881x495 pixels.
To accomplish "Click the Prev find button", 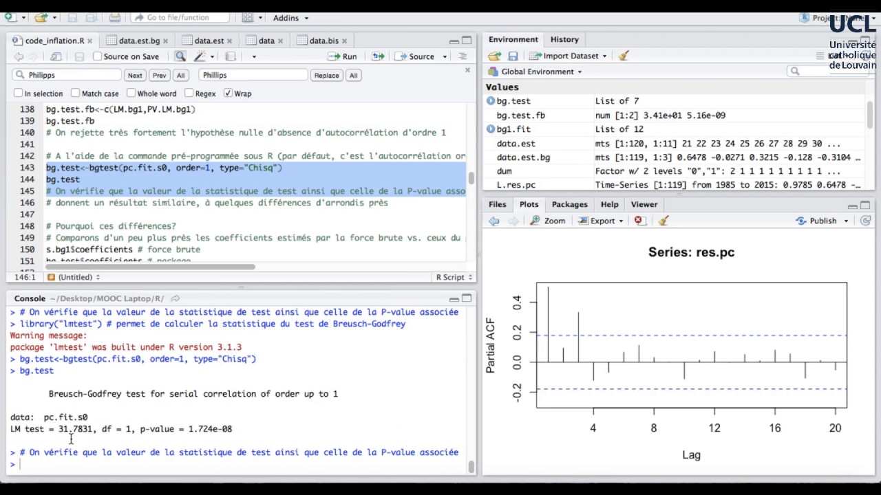I will 159,75.
